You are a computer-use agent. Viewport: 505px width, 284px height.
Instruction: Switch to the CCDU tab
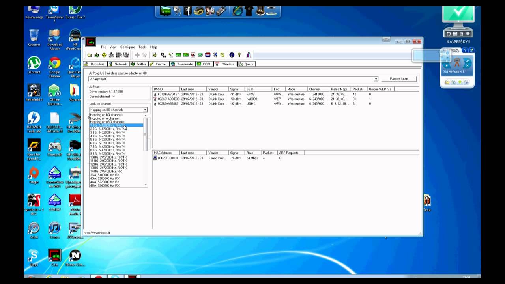[x=204, y=64]
